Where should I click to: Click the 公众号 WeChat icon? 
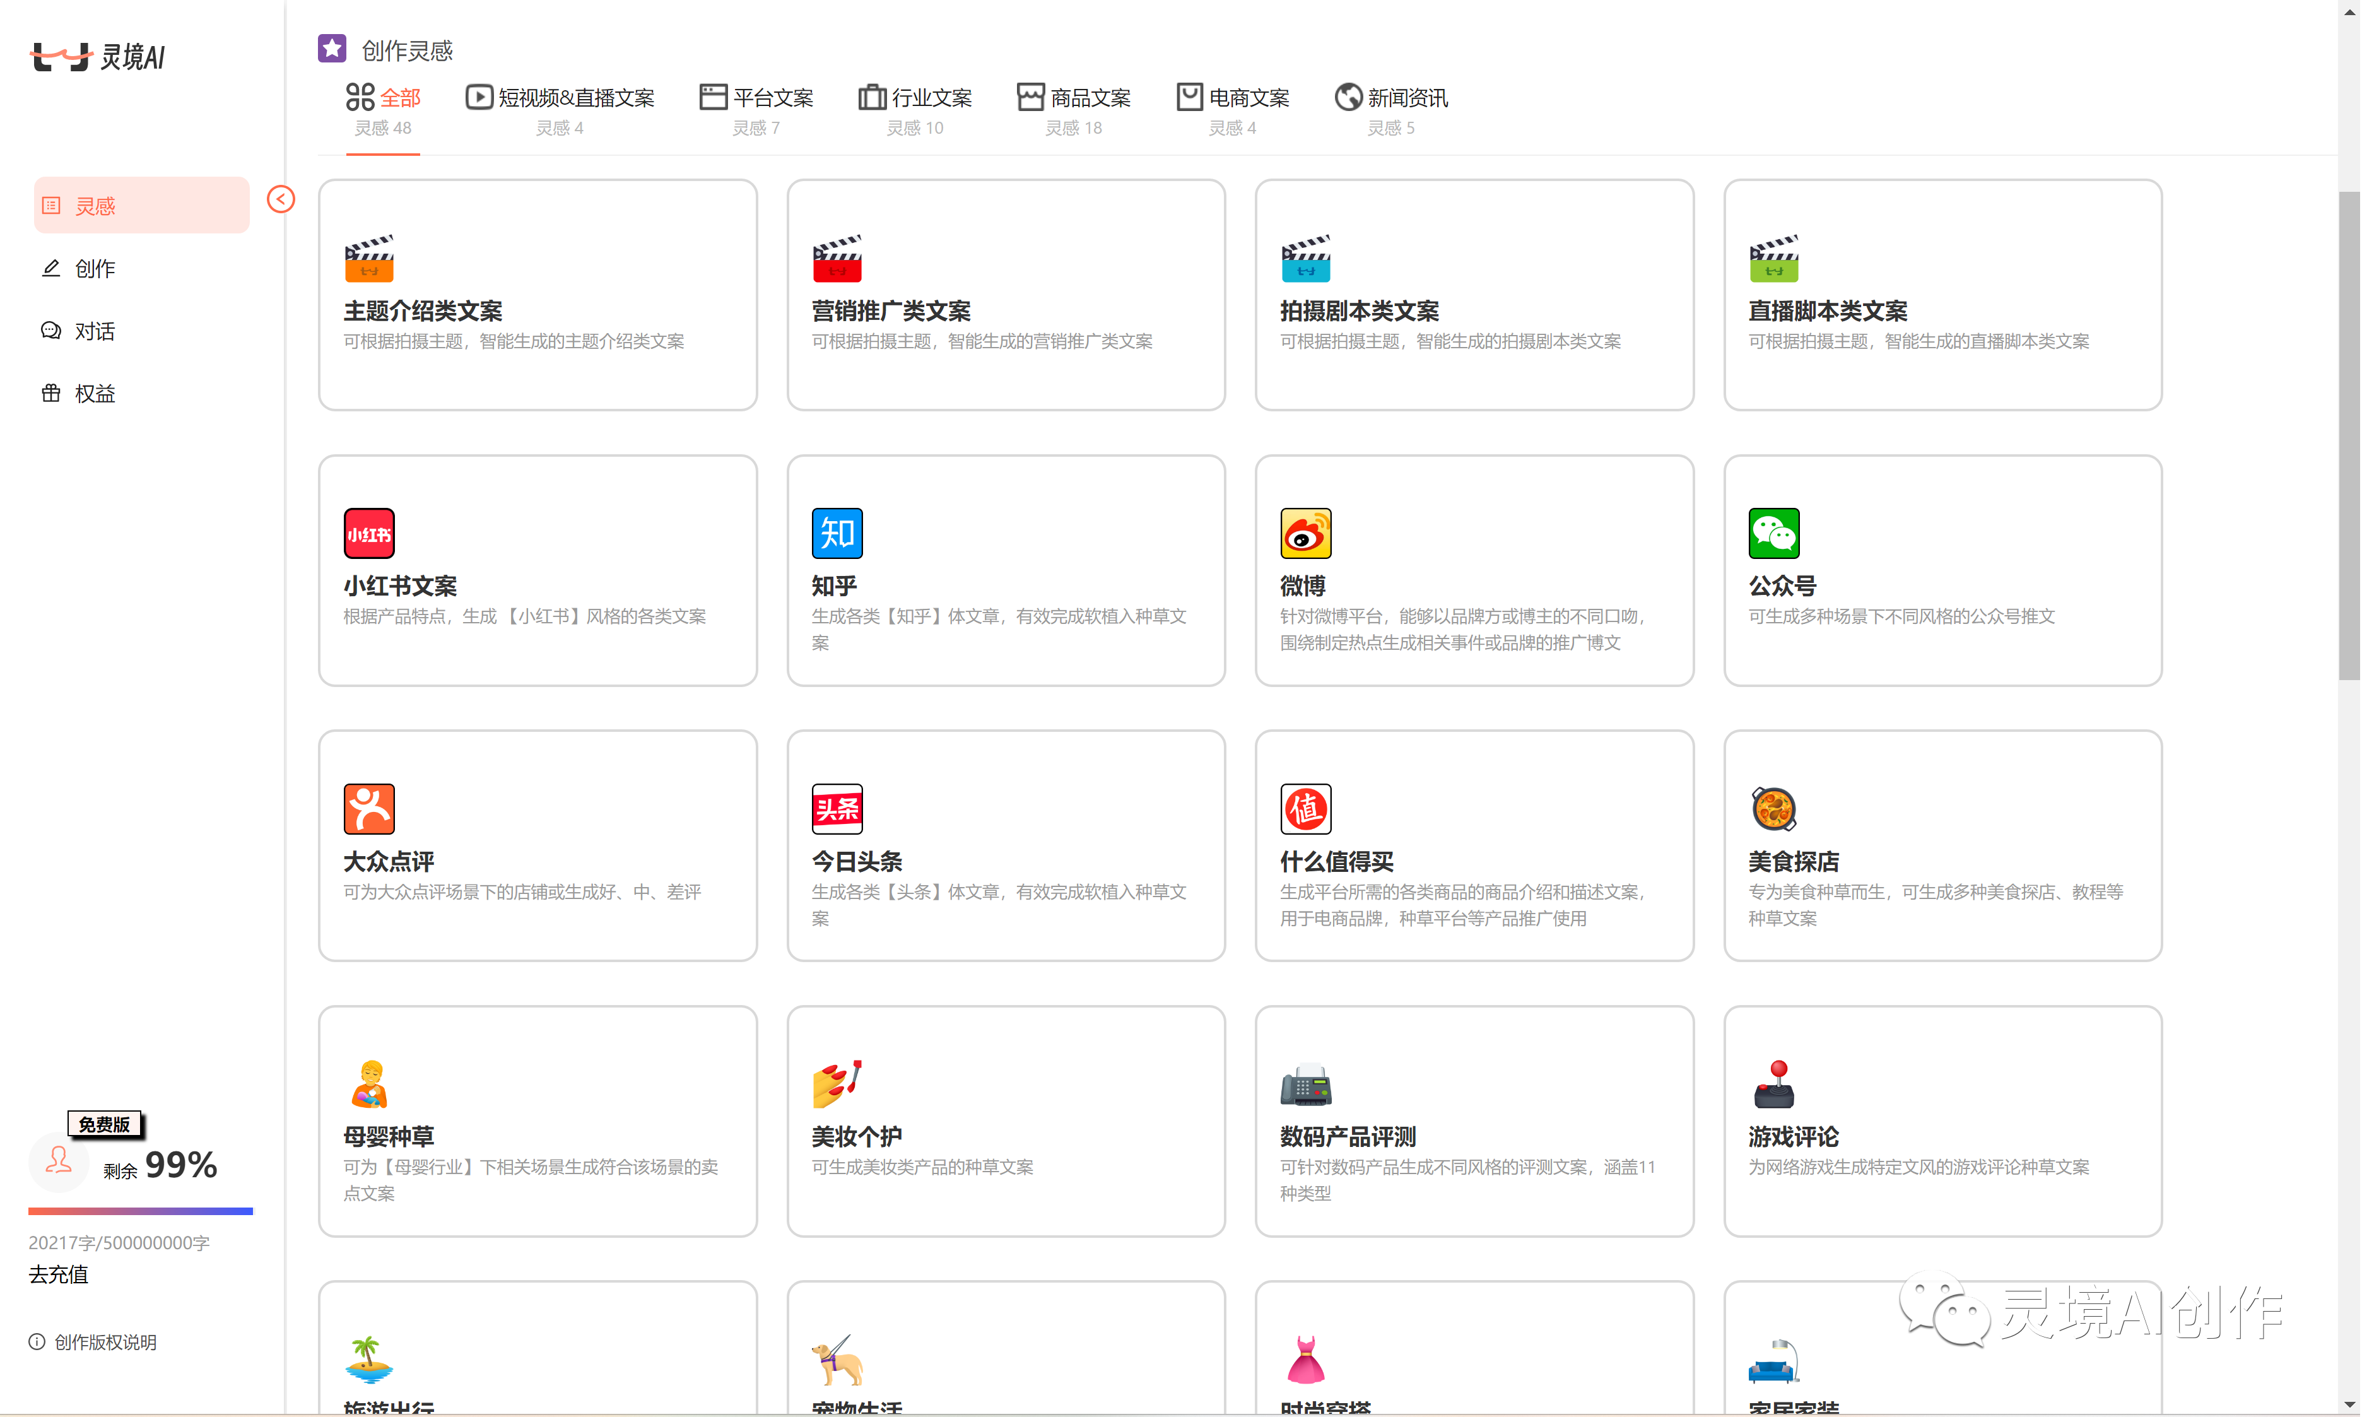(x=1775, y=533)
